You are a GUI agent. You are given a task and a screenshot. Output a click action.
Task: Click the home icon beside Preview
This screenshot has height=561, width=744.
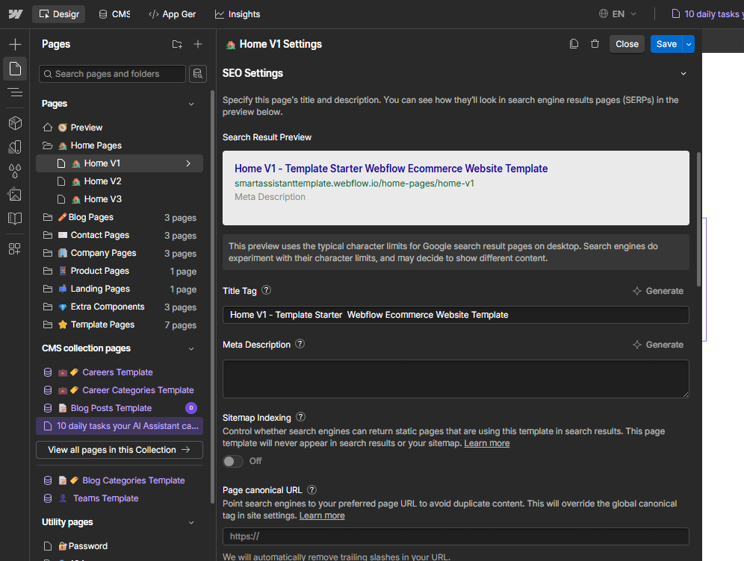click(x=48, y=128)
